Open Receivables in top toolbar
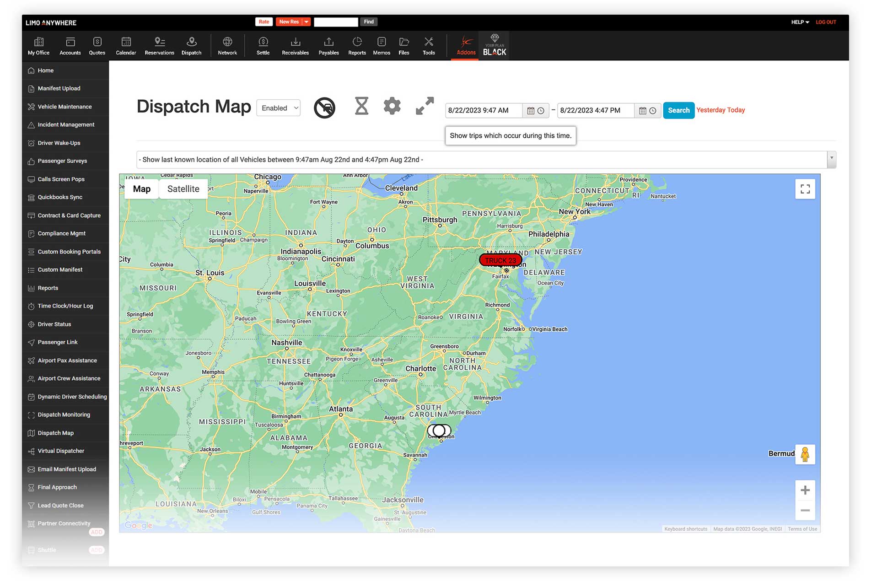Viewport: 871px width, 581px height. coord(295,46)
